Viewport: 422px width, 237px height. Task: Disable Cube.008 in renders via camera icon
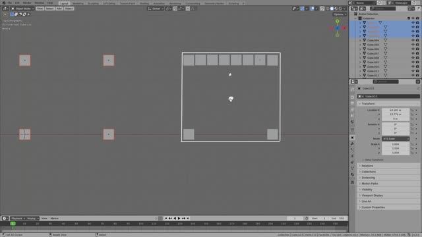[x=417, y=58]
